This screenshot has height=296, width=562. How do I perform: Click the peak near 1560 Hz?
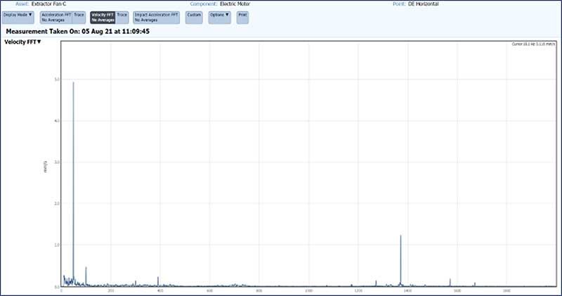[450, 279]
